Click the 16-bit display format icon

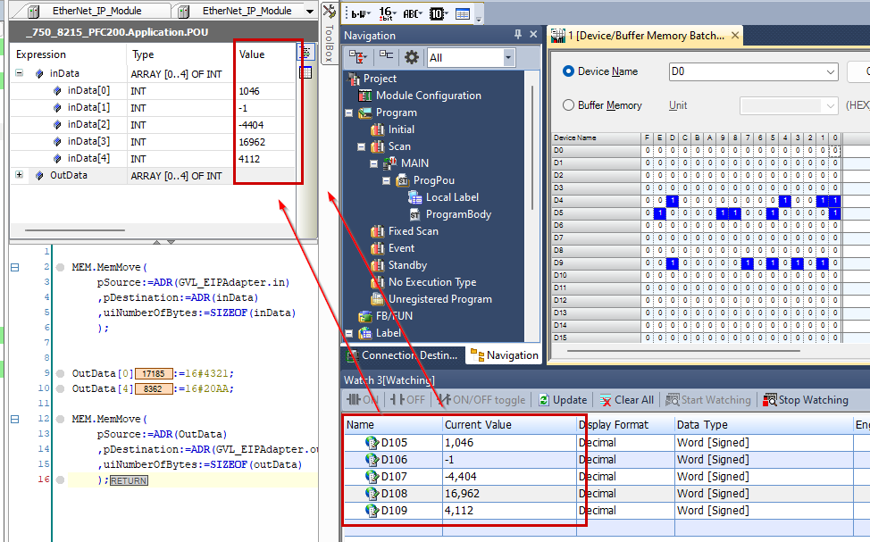tap(388, 14)
